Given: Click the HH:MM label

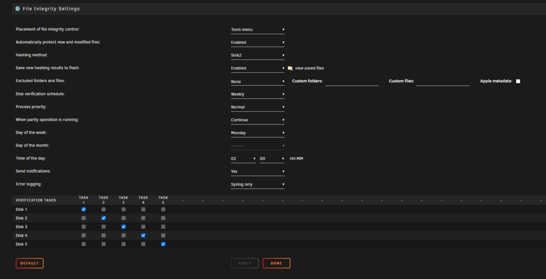Looking at the screenshot, I should pyautogui.click(x=296, y=158).
